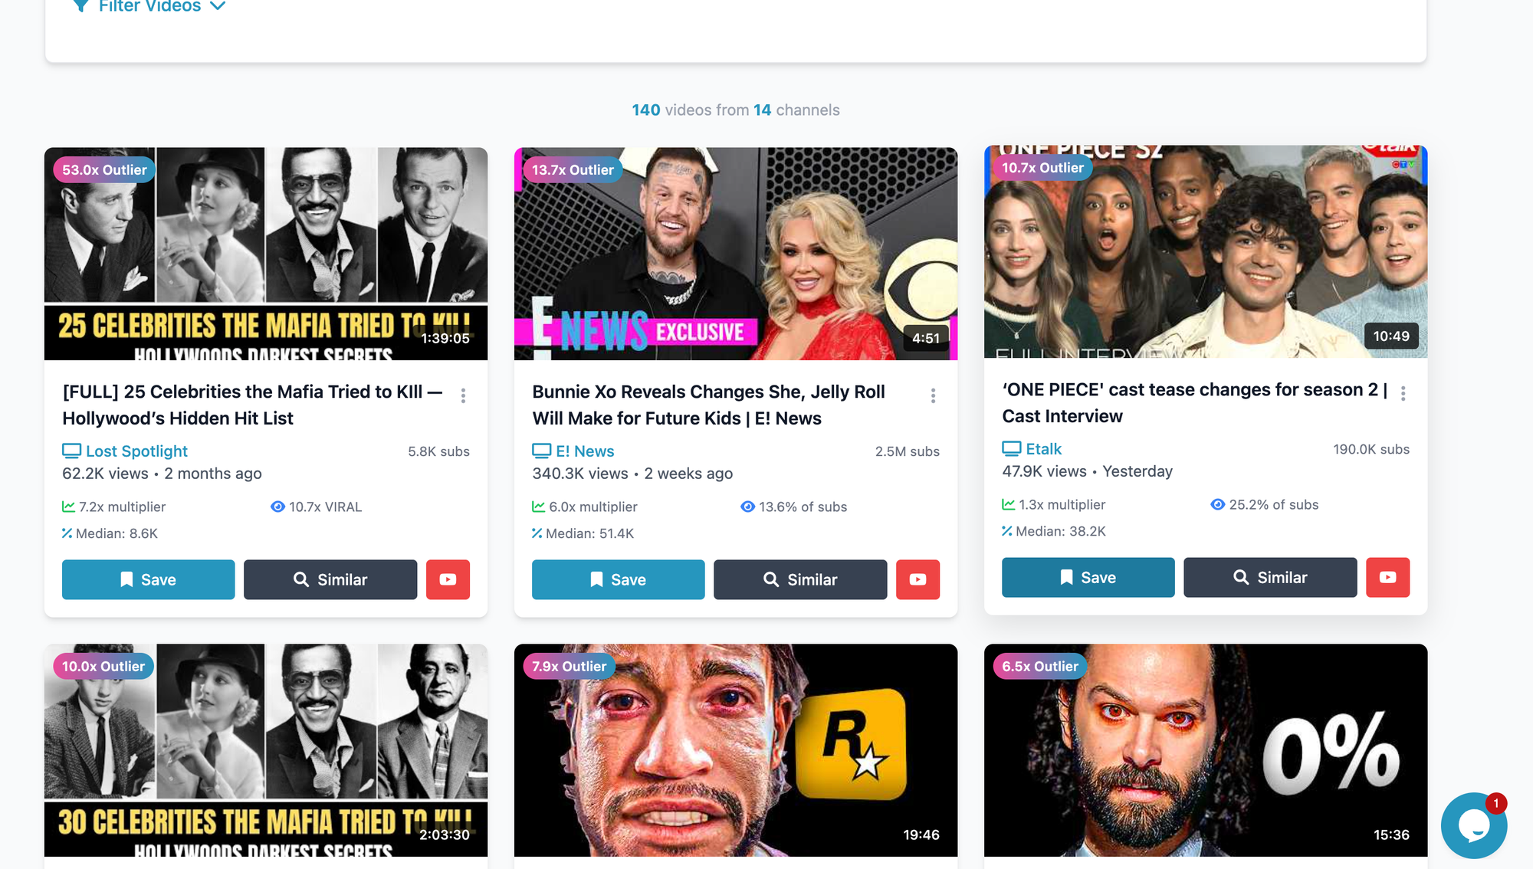Image resolution: width=1533 pixels, height=869 pixels.
Task: Save the 25 Celebrities Mafia video
Action: click(x=148, y=579)
